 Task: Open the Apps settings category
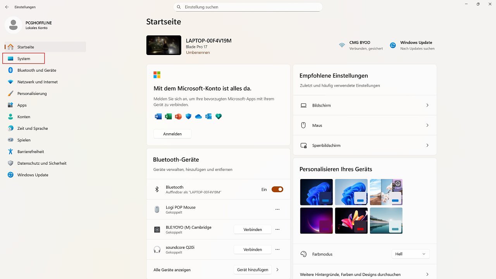click(45, 105)
